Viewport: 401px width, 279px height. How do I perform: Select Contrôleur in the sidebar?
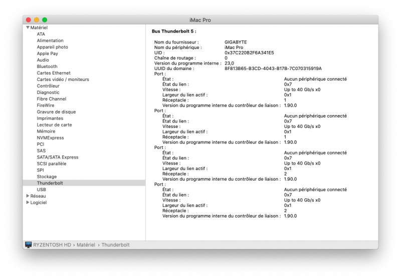tap(48, 86)
